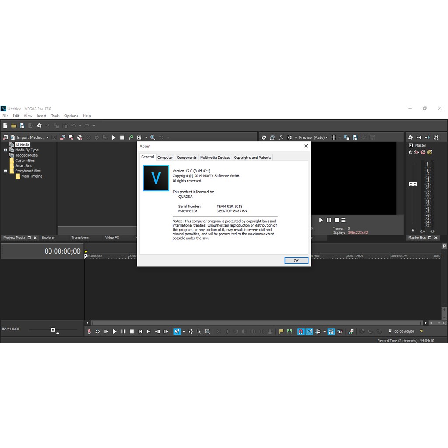Select Tagged Media in the media tree

tap(26, 155)
